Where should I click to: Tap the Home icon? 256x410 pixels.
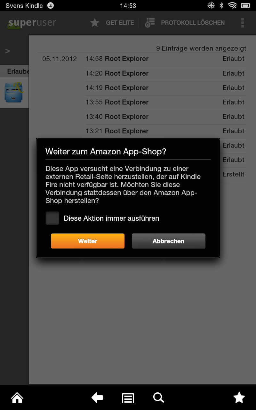(x=17, y=398)
